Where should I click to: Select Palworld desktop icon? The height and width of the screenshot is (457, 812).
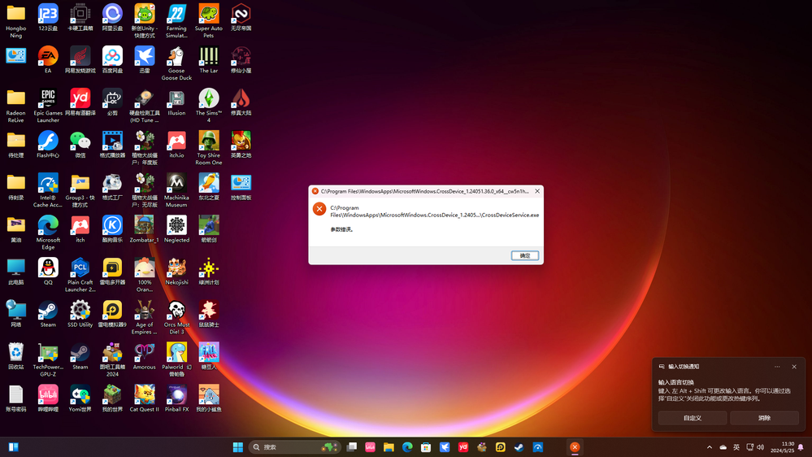[x=176, y=359]
